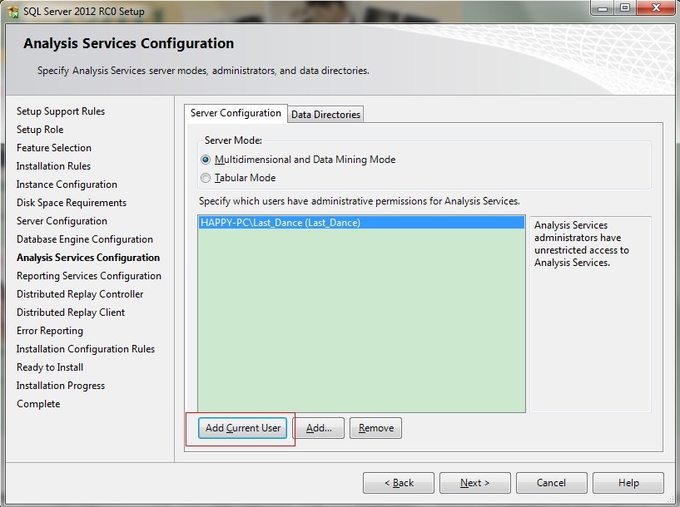Viewport: 680px width, 507px height.
Task: Switch to the Server Configuration tab
Action: 236,113
